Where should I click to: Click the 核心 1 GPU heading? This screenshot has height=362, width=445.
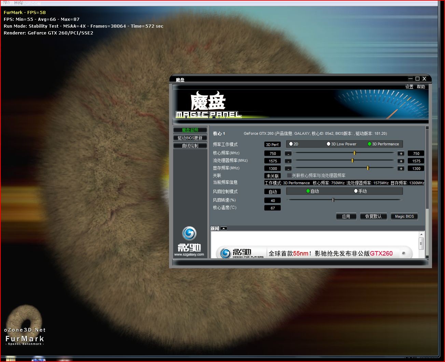tap(219, 133)
